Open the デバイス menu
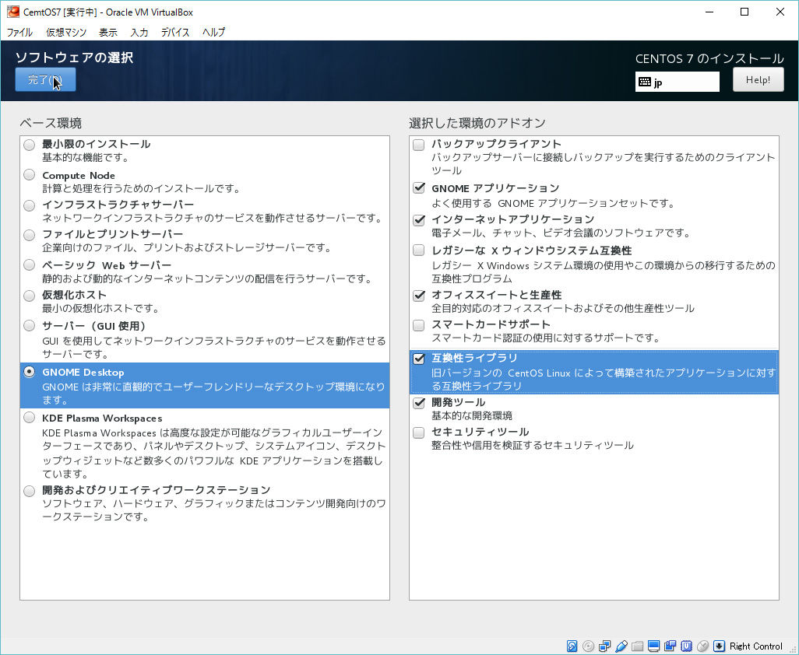 pyautogui.click(x=175, y=32)
